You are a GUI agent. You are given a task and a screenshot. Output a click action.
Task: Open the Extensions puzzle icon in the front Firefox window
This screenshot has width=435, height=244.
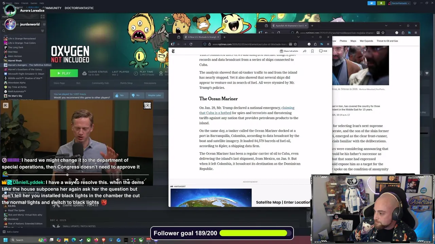pos(315,44)
